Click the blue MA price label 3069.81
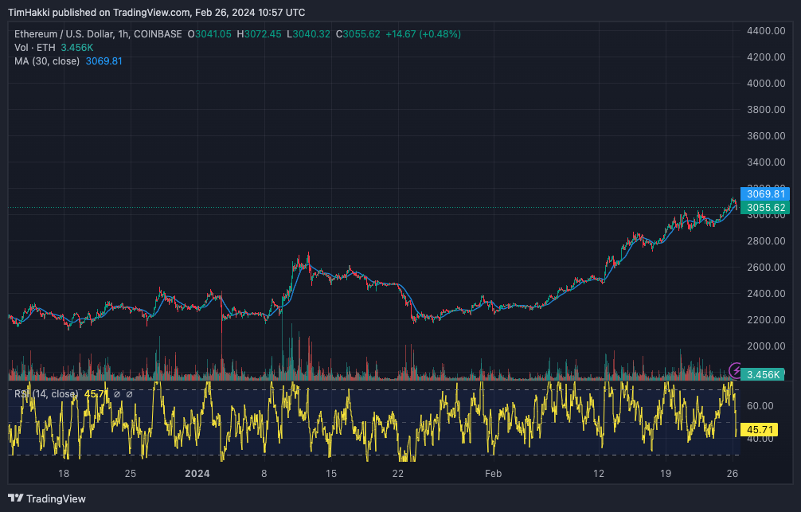 pos(767,194)
